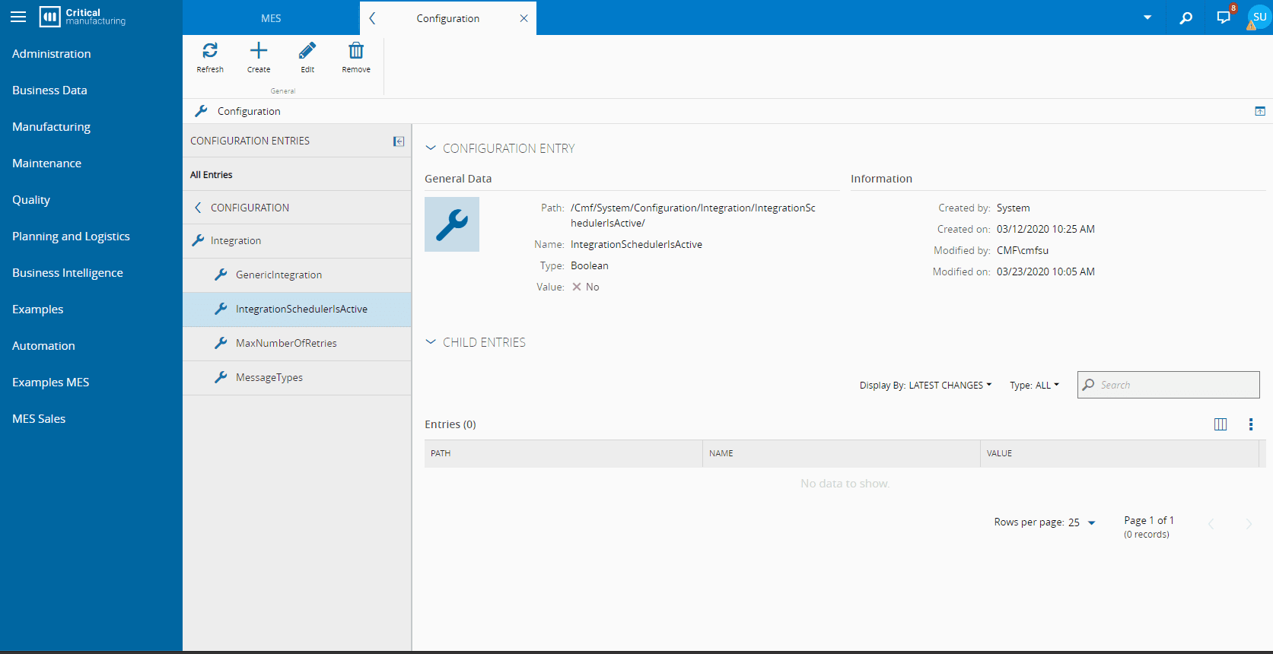The width and height of the screenshot is (1273, 654).
Task: Select MaxNumberOfRetries tree entry
Action: point(286,344)
